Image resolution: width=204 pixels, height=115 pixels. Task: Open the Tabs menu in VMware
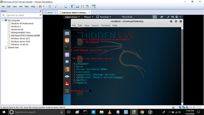click(27, 7)
